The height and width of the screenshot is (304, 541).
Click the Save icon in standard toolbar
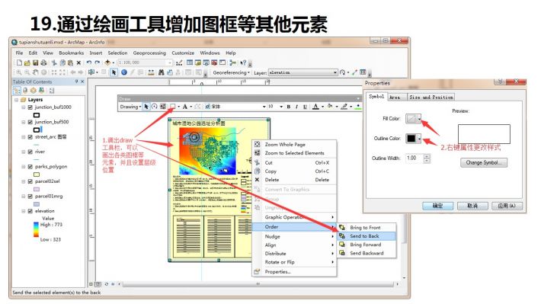(35, 62)
